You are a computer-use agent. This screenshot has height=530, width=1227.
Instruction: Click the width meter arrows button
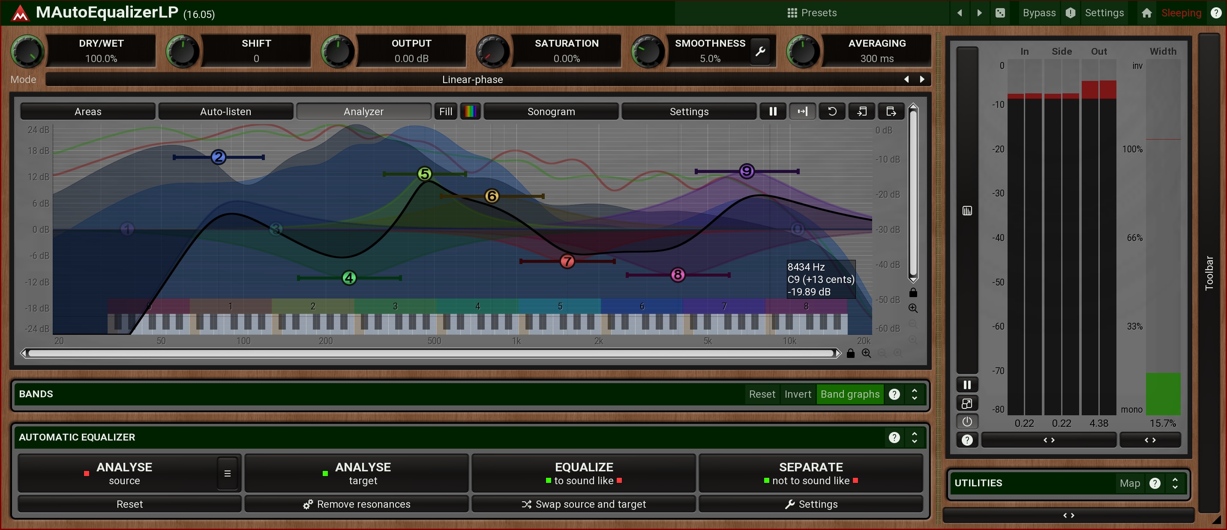click(x=1150, y=440)
